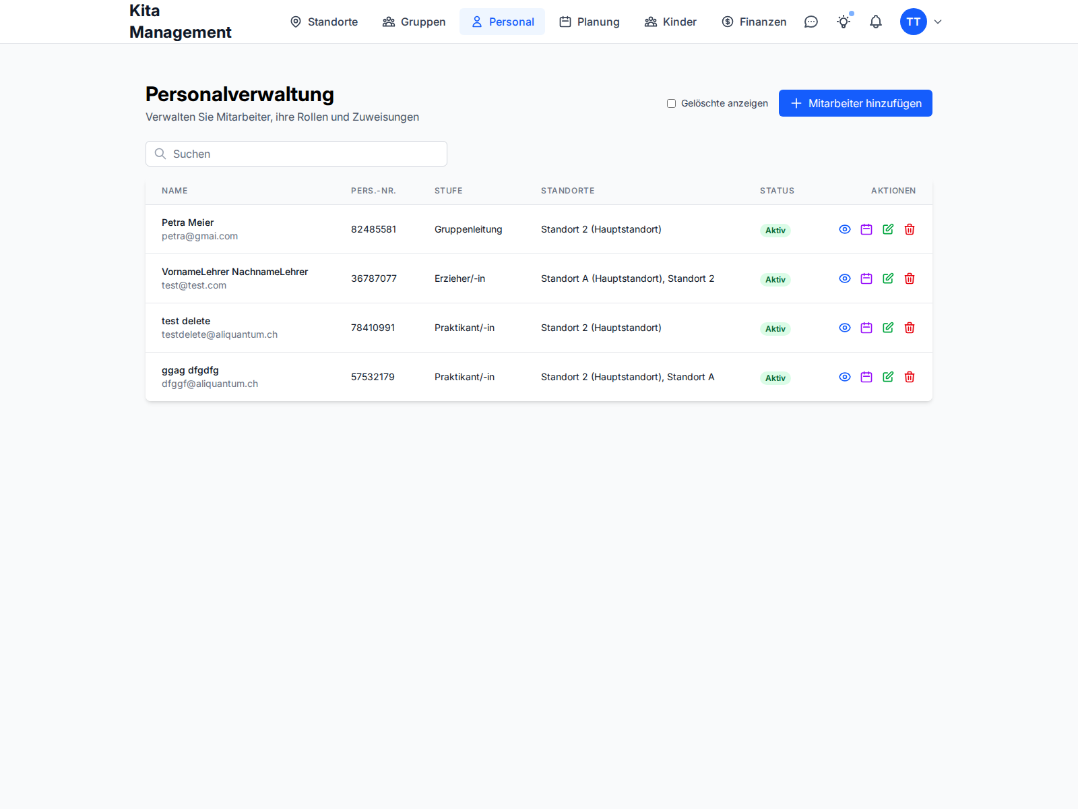Click the STUFE column header
Viewport: 1078px width, 809px height.
(449, 191)
